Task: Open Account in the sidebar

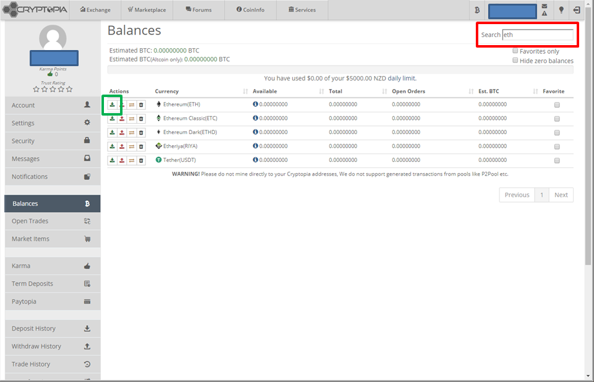Action: point(53,105)
